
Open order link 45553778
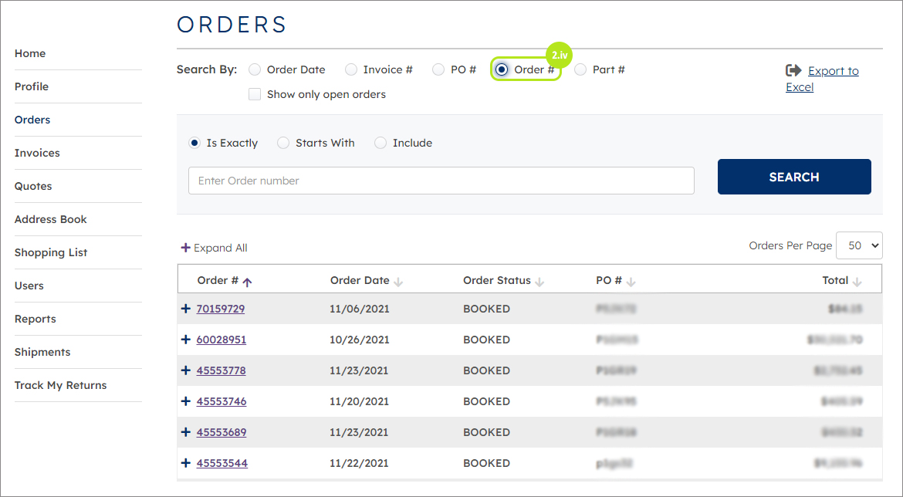pyautogui.click(x=222, y=370)
